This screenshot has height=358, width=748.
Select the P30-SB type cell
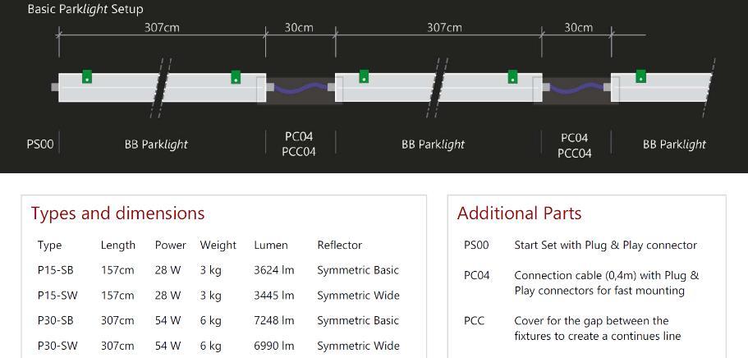point(55,320)
